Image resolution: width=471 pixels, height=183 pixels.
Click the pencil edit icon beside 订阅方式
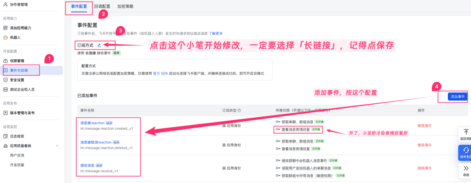pyautogui.click(x=99, y=45)
